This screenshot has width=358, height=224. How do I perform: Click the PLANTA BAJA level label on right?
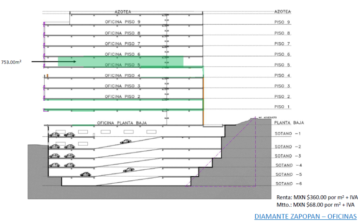pos(289,123)
